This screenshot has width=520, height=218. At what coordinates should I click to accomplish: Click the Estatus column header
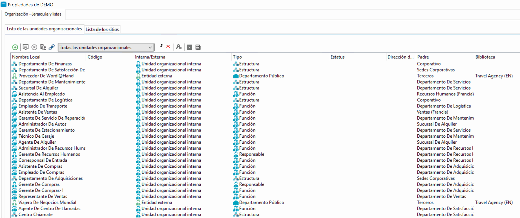(357, 57)
